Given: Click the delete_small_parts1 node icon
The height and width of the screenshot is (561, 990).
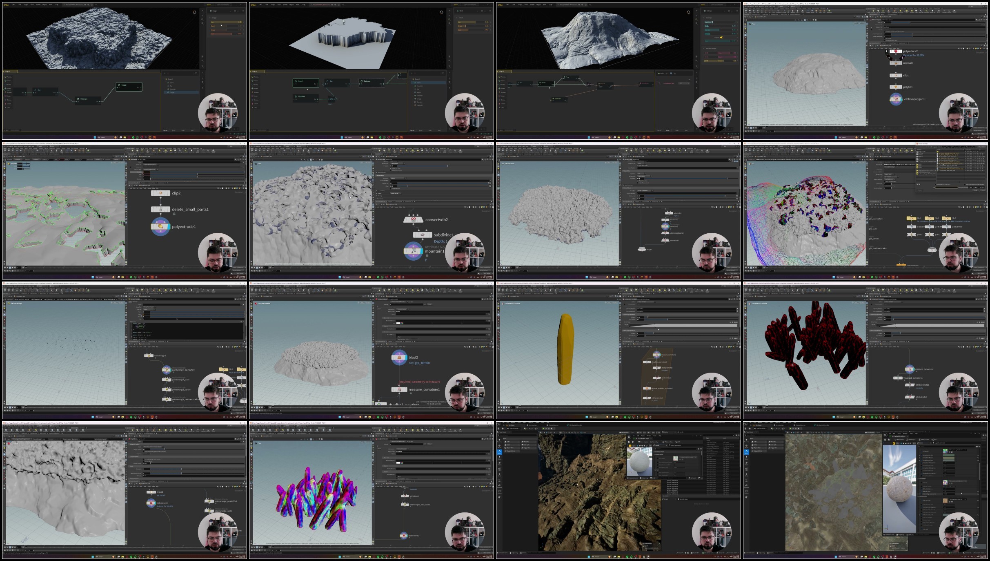Looking at the screenshot, I should [160, 209].
